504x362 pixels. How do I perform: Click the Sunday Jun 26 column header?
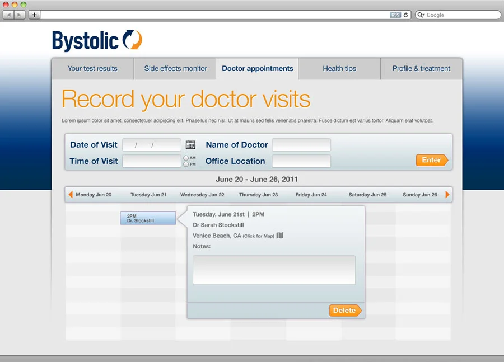coord(420,195)
